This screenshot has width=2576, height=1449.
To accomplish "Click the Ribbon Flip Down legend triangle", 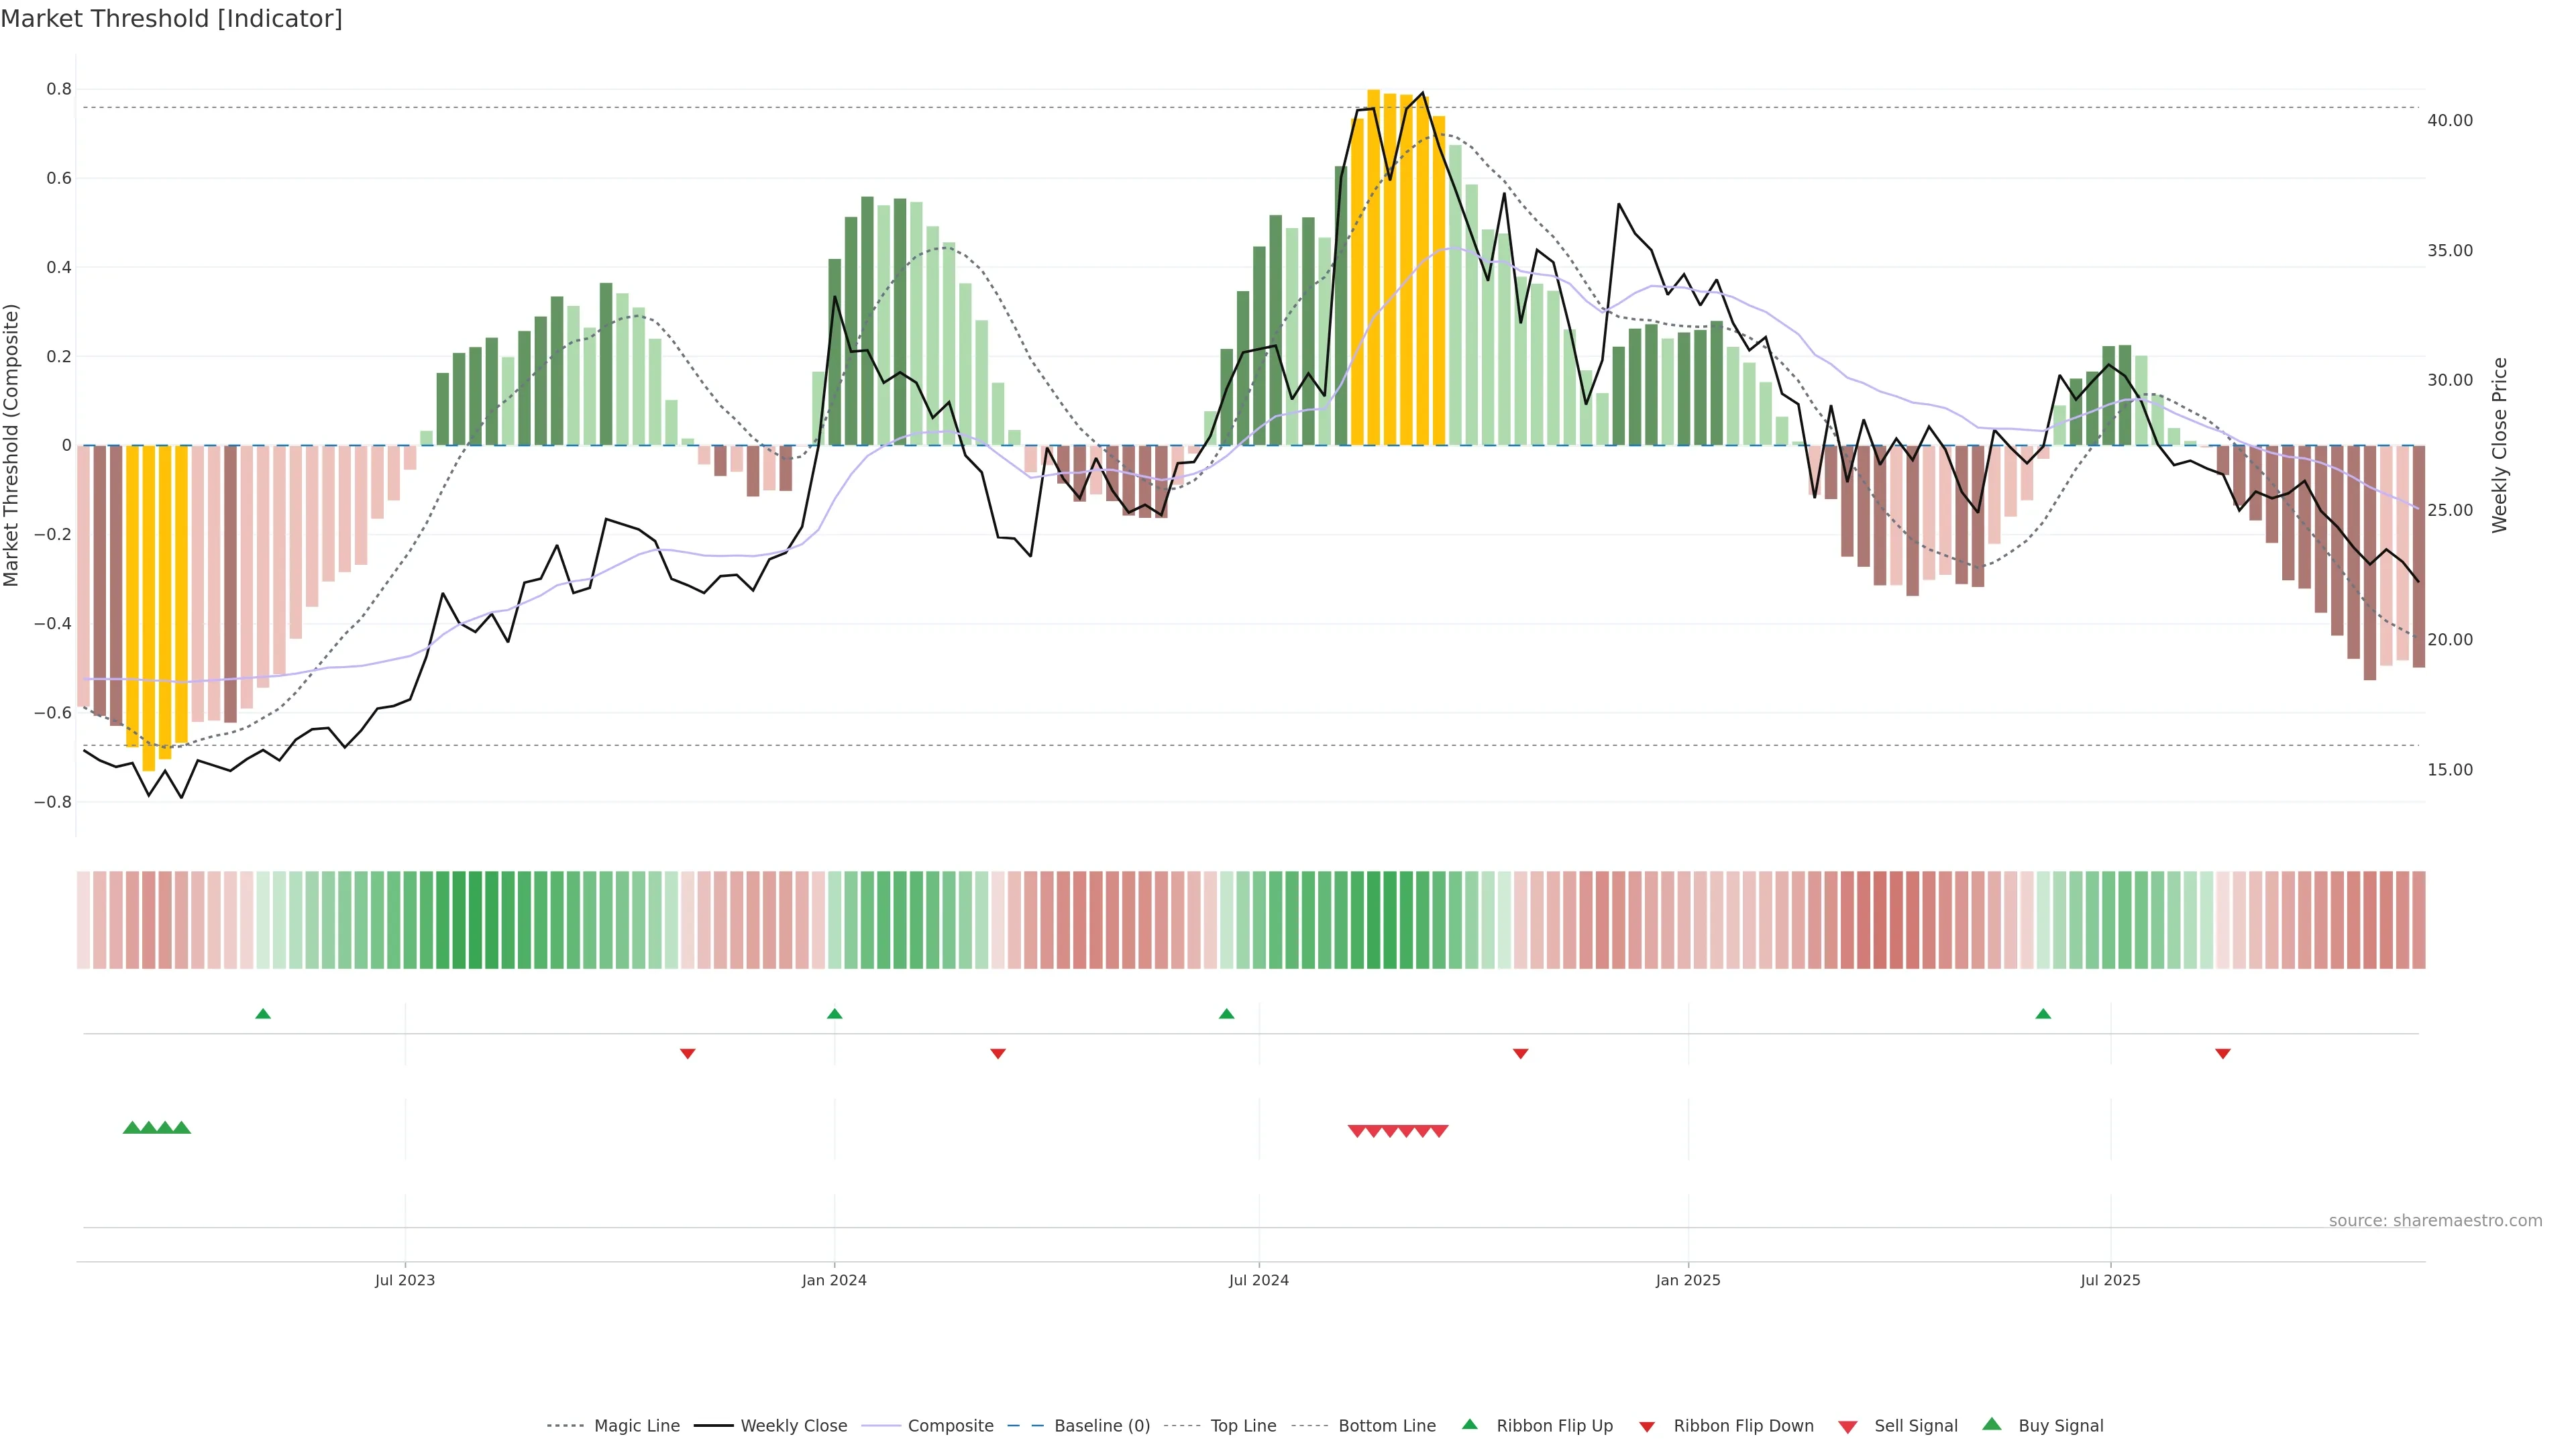I will pyautogui.click(x=1647, y=1427).
